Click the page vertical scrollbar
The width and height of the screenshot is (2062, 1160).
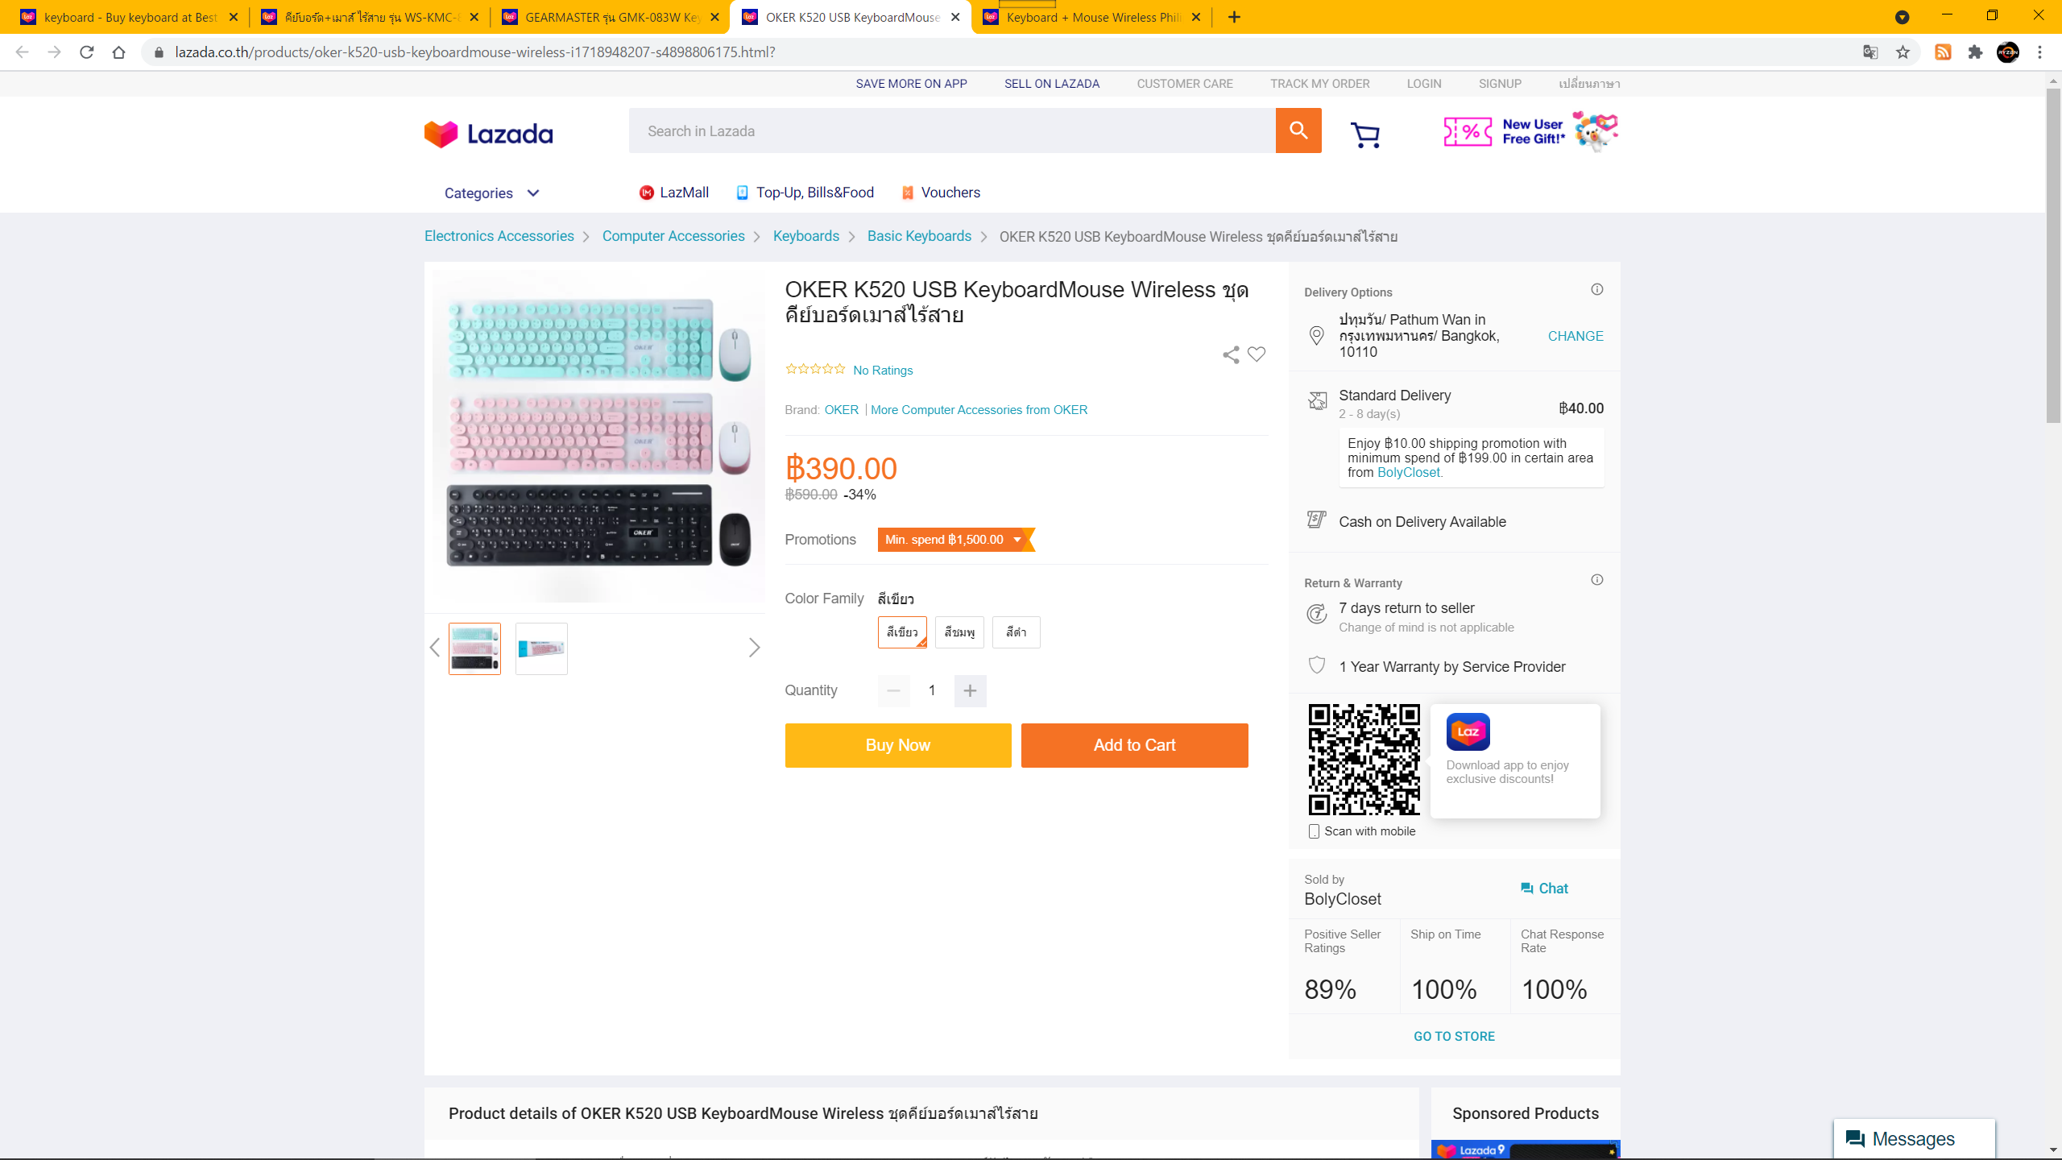2053,255
